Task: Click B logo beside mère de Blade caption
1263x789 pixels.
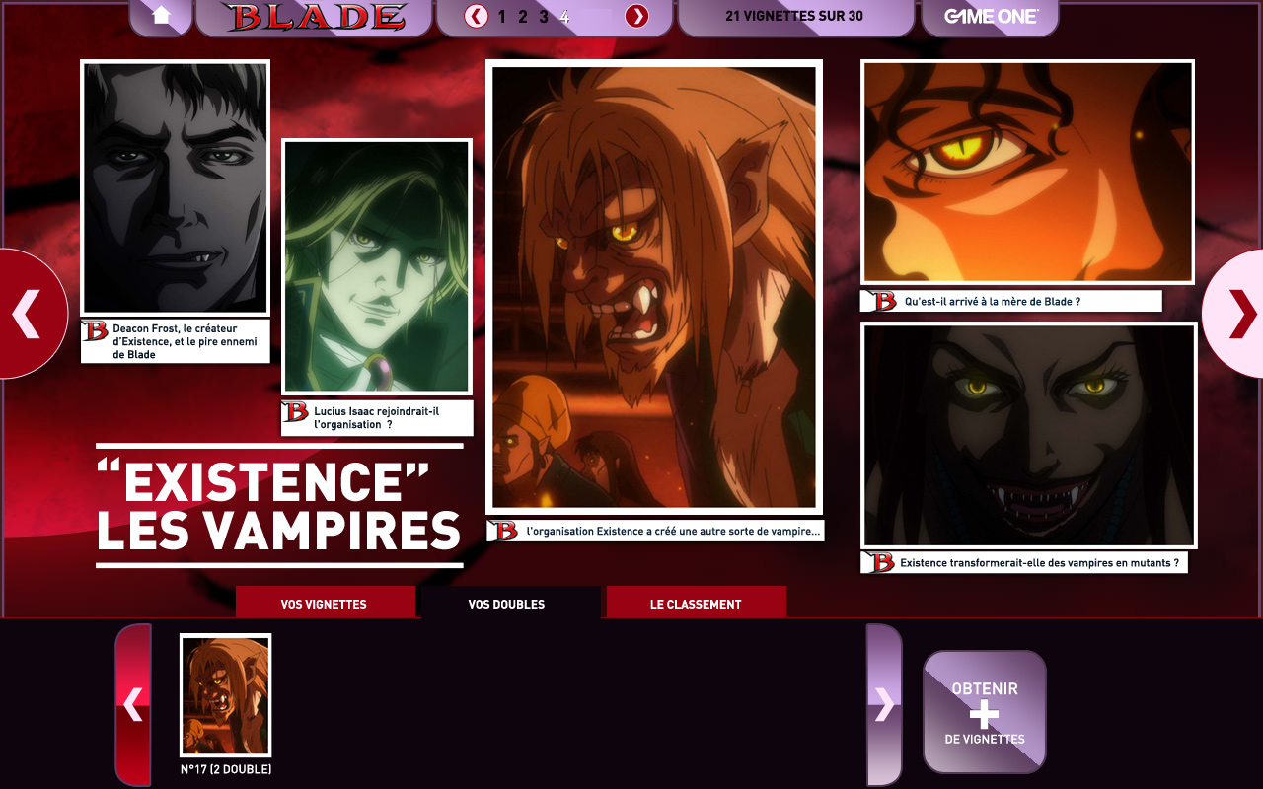Action: coord(883,301)
